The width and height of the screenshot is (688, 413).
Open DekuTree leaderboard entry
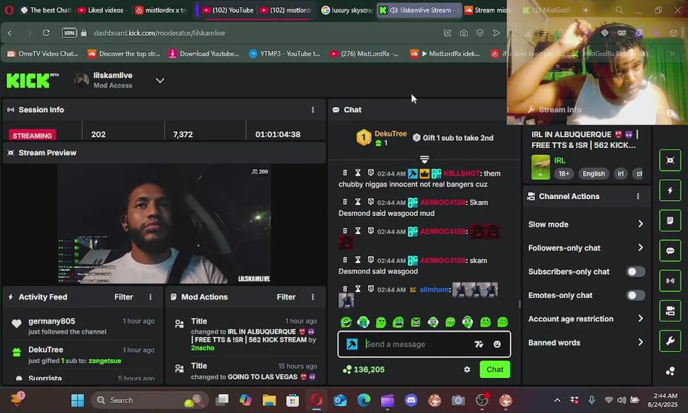coord(381,138)
